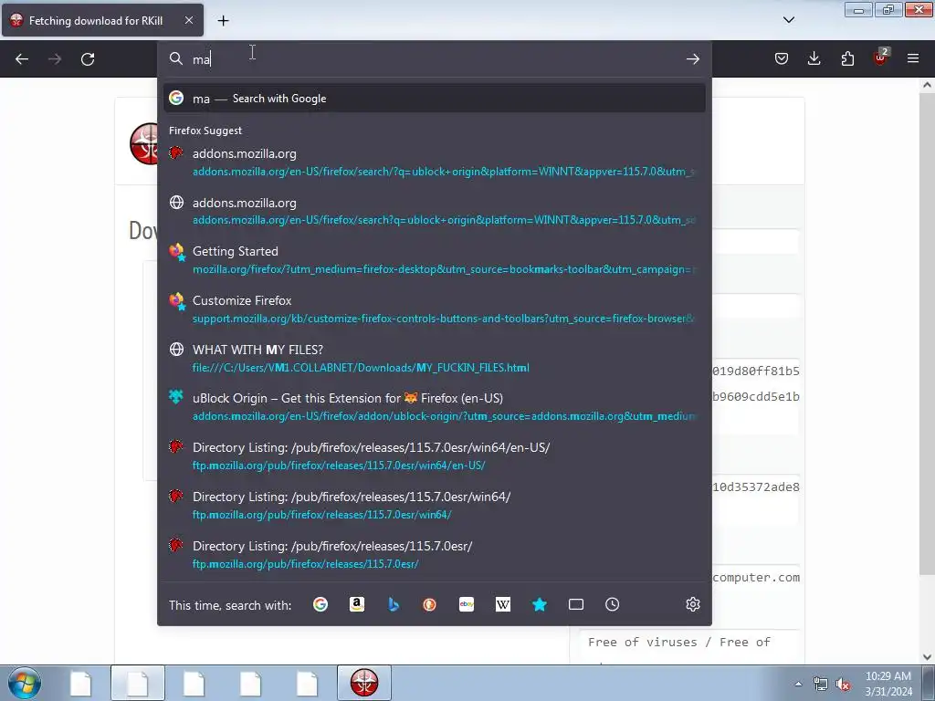
Task: Click the page vertical scrollbar thumb
Action: point(926,334)
